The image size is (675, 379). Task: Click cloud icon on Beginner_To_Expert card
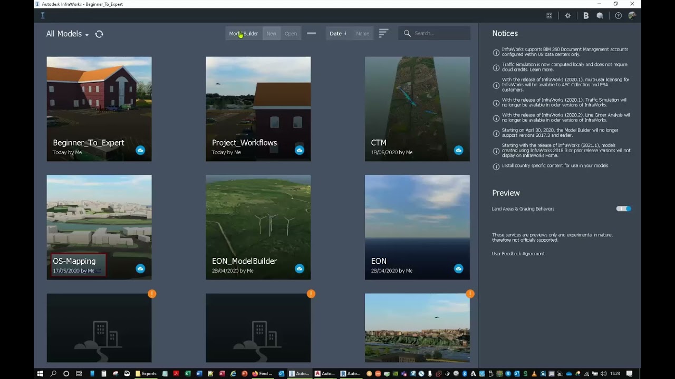[140, 151]
